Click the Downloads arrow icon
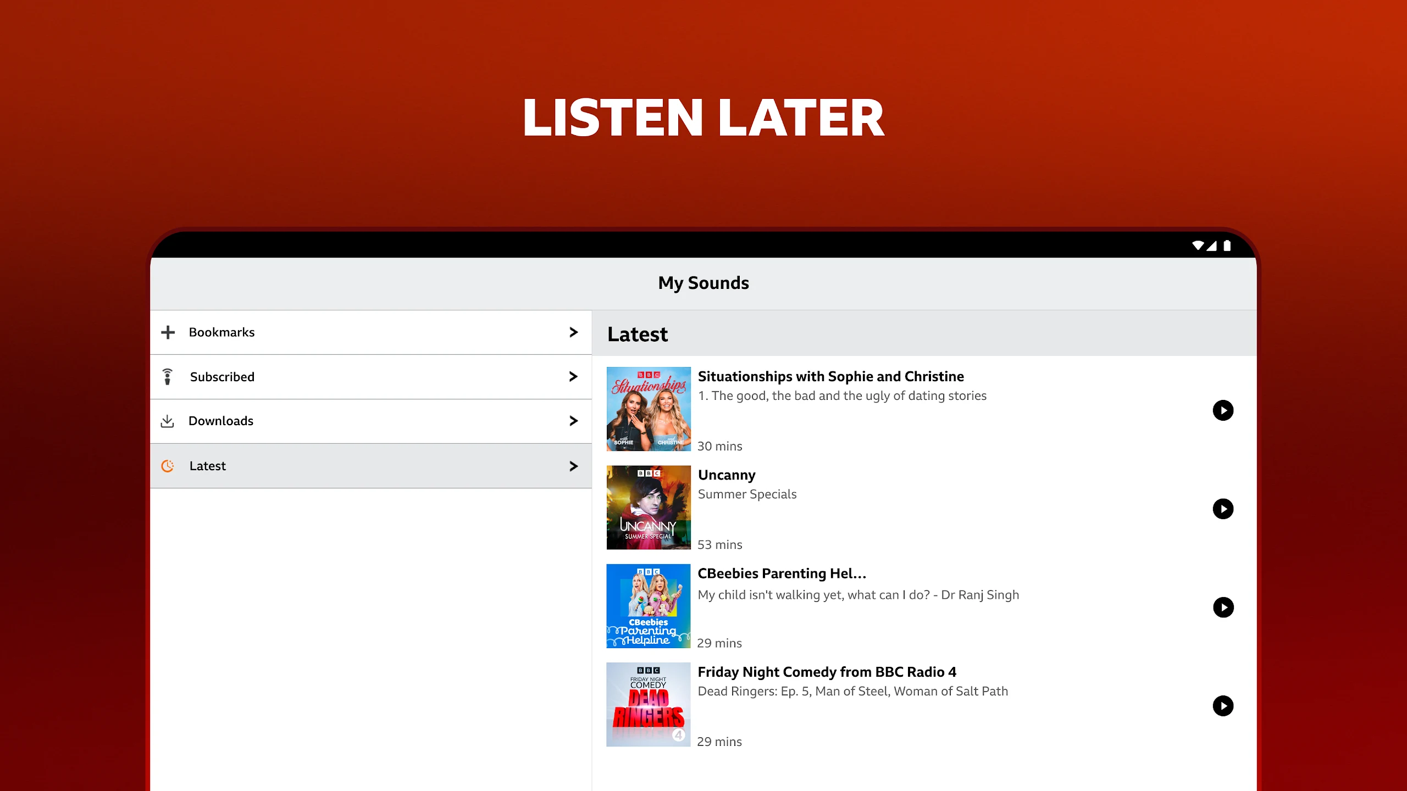1407x791 pixels. click(x=167, y=421)
